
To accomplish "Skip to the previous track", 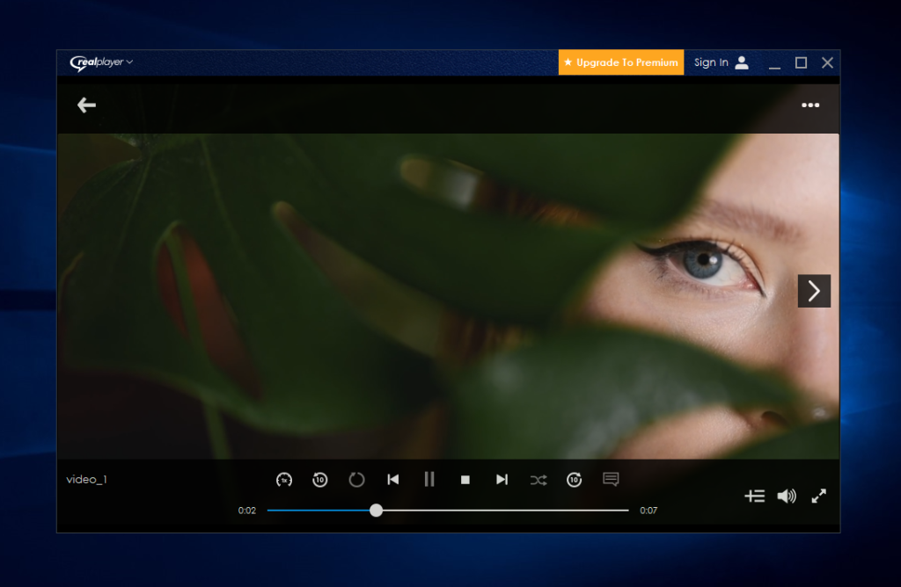I will tap(393, 480).
